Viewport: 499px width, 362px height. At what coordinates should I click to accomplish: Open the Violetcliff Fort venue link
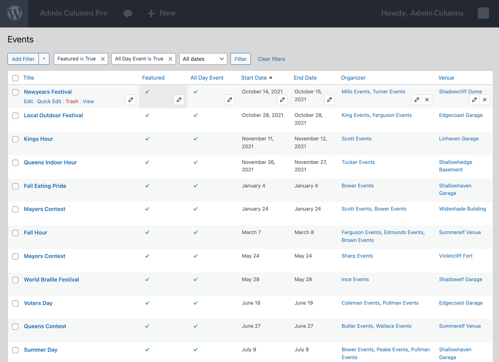pos(456,256)
